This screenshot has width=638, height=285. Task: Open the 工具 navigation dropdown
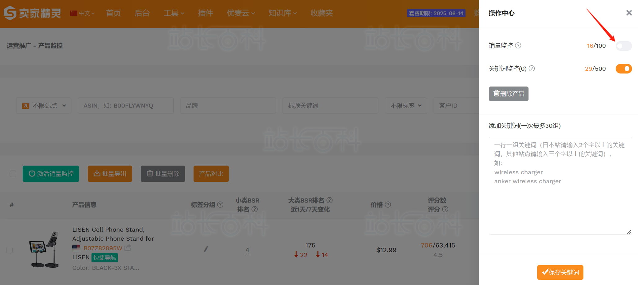(174, 13)
